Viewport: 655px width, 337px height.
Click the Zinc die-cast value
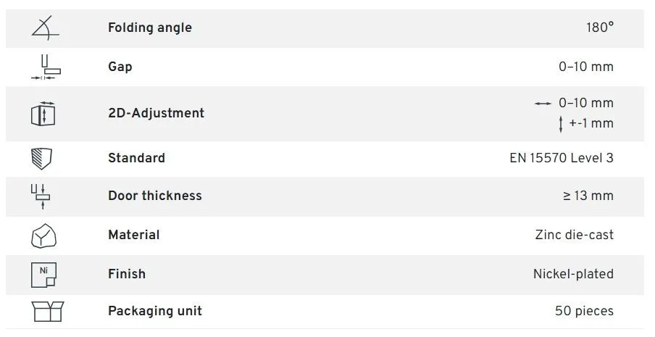pos(574,235)
